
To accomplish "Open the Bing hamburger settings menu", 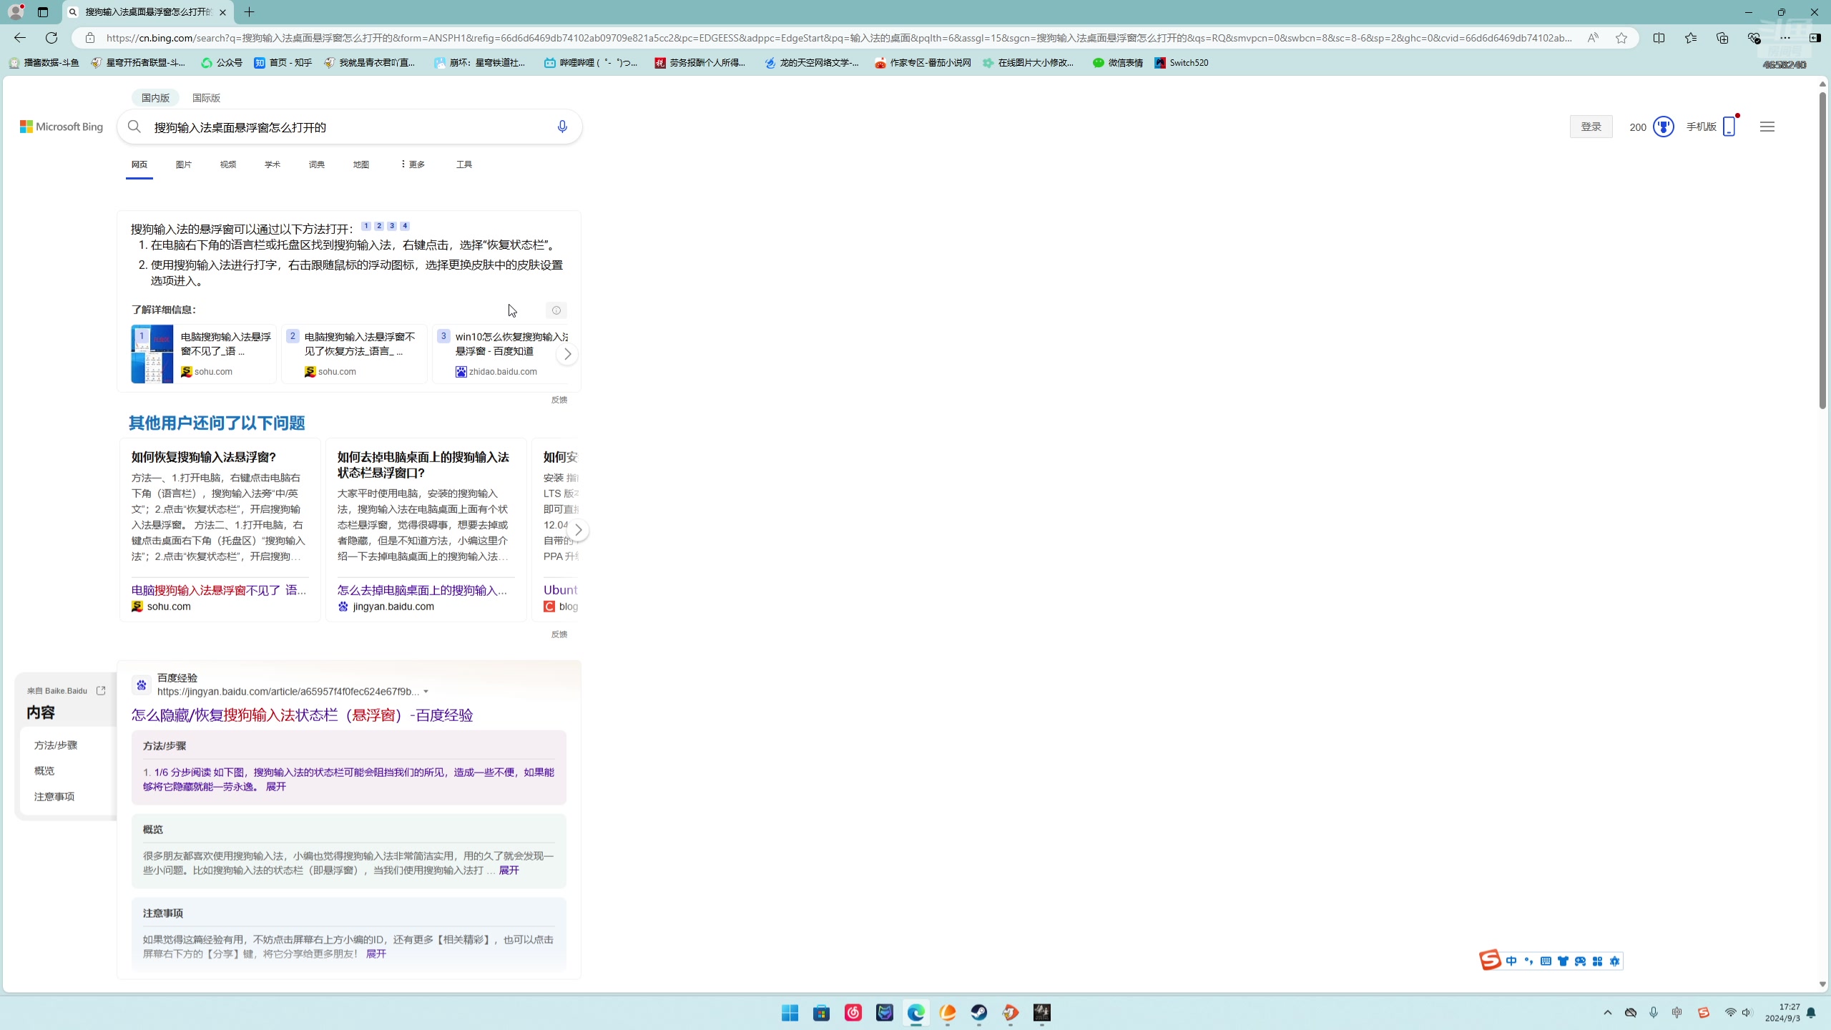I will point(1767,127).
